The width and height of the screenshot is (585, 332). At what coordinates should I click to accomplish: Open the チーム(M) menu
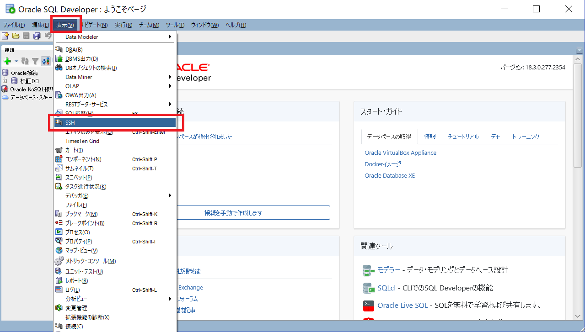[149, 25]
